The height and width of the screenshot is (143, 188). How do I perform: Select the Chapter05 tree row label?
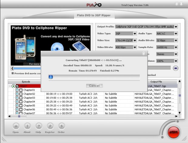pos(29,106)
